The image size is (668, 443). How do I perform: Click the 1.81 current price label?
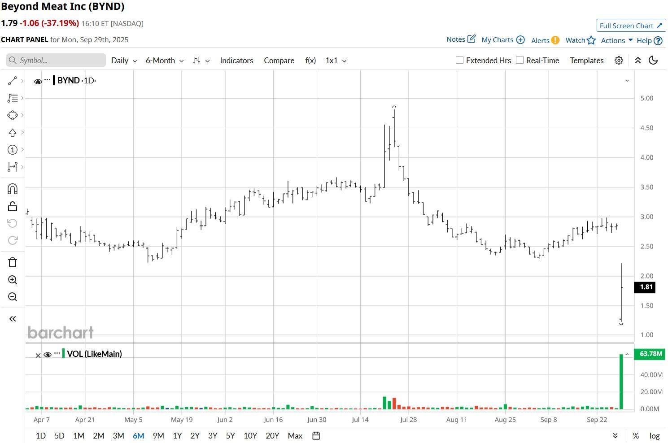[645, 287]
